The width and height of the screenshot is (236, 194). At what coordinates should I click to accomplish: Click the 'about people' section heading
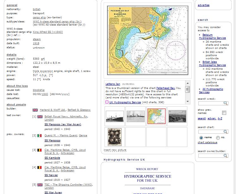coord(16,104)
